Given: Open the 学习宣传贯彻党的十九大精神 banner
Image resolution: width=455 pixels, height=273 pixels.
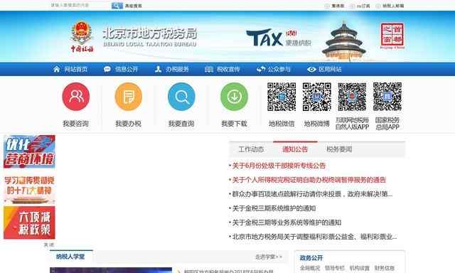Looking at the screenshot, I should [29, 188].
